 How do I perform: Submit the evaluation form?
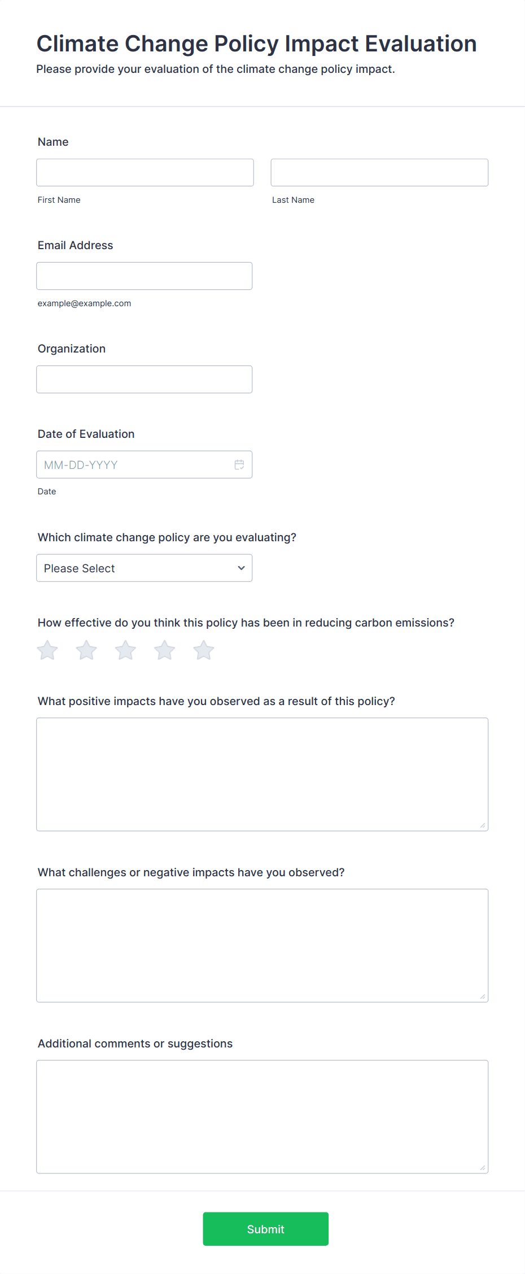(x=266, y=1229)
